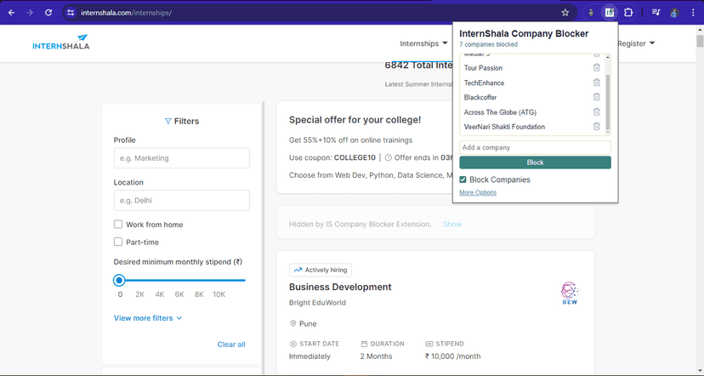Open Bright EduWorld company link
This screenshot has height=376, width=704.
[317, 303]
